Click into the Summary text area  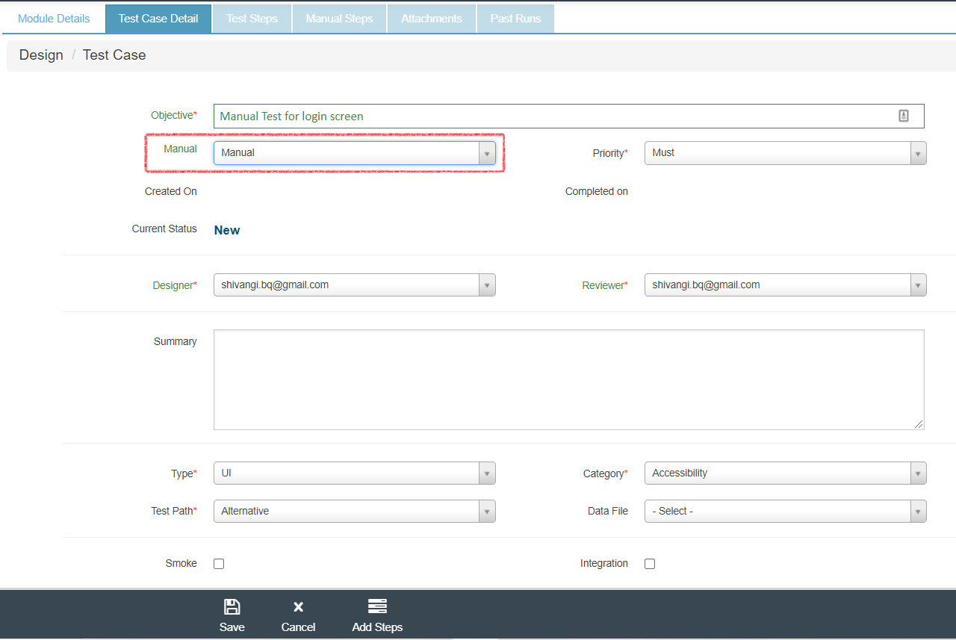click(569, 380)
